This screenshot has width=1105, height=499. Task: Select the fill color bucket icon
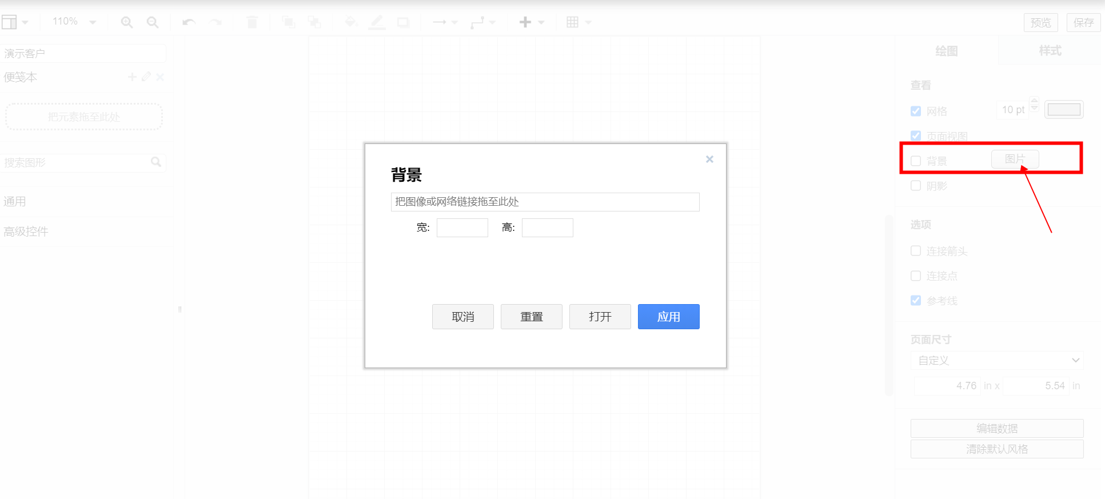351,22
